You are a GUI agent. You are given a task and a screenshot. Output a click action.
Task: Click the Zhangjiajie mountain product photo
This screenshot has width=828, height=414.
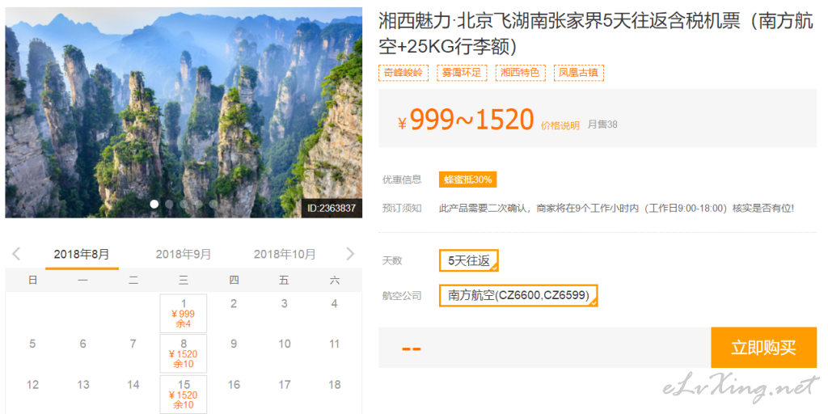click(x=184, y=112)
